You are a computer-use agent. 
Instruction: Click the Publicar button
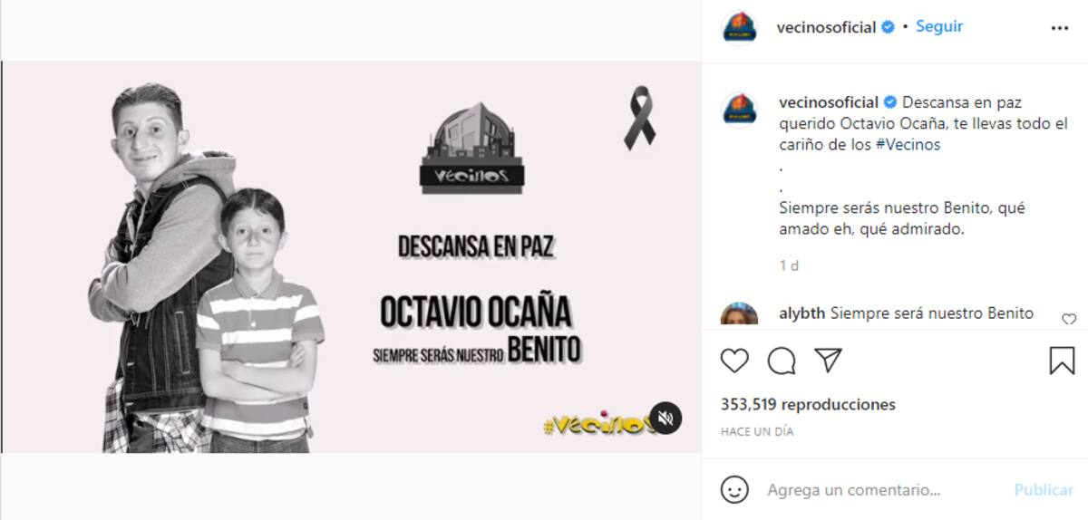click(x=1044, y=490)
